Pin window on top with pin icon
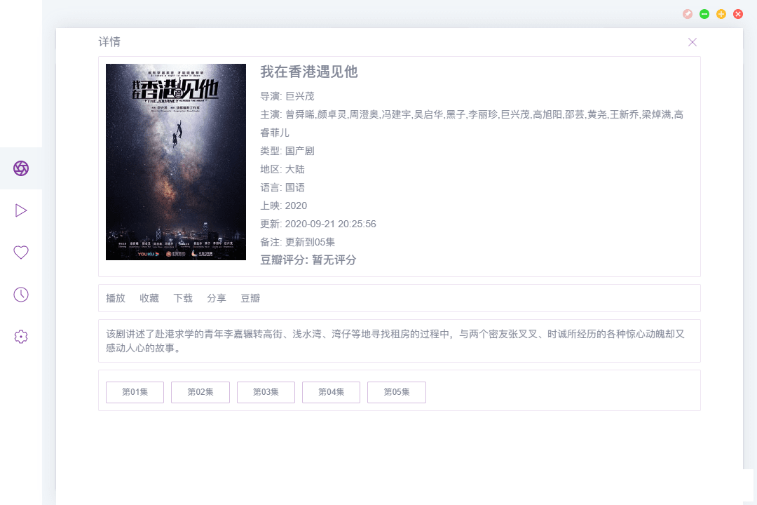 (688, 14)
